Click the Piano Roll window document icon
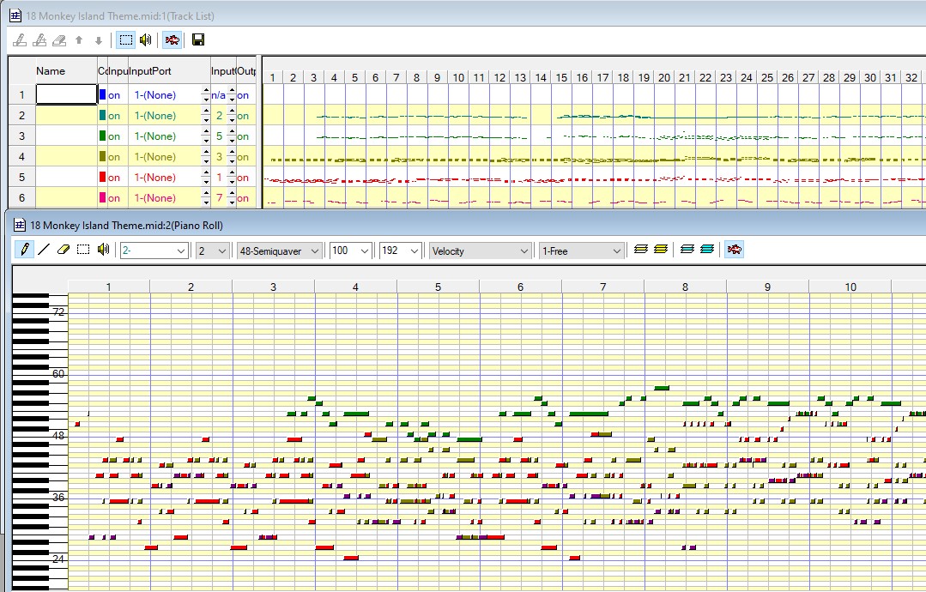The width and height of the screenshot is (926, 592). point(20,225)
